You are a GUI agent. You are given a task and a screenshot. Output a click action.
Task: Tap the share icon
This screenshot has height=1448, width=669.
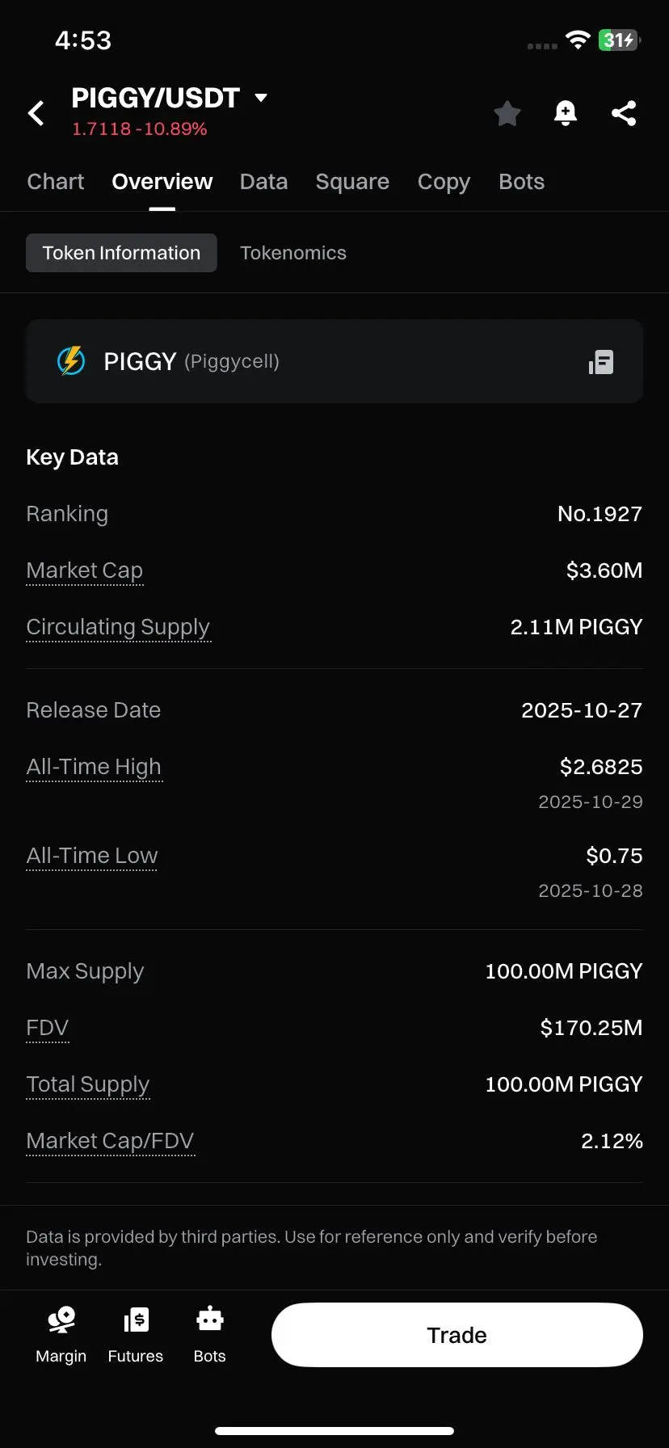(x=624, y=113)
